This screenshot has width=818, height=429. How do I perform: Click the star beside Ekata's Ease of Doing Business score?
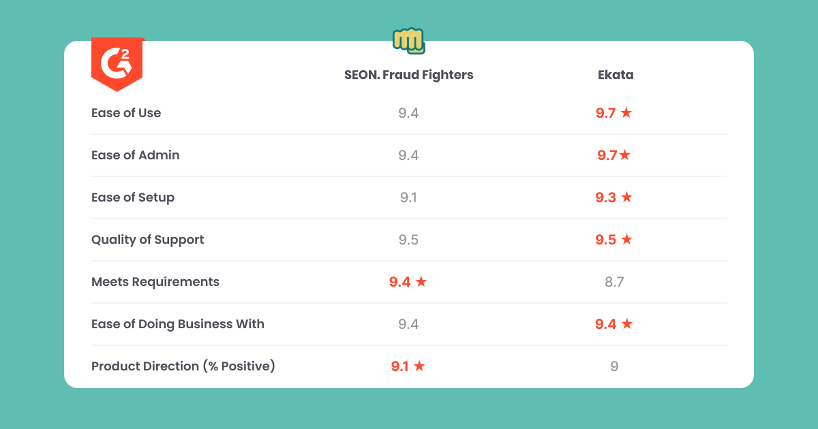click(x=626, y=324)
